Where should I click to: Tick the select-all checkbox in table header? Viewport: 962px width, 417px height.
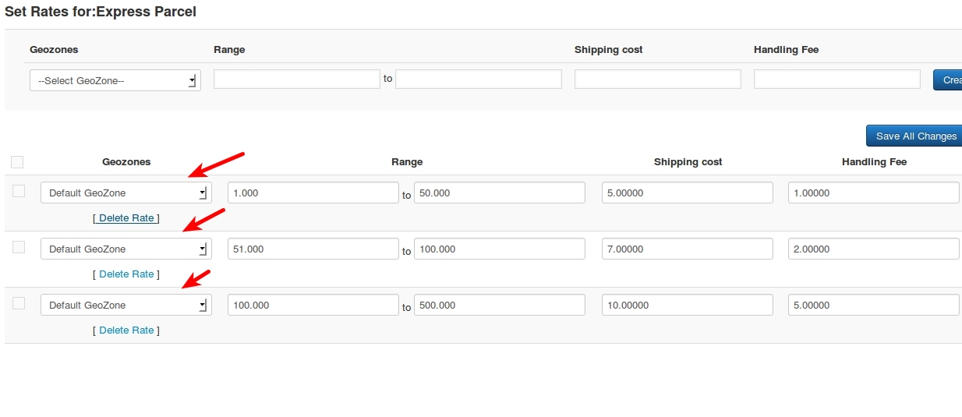click(17, 162)
